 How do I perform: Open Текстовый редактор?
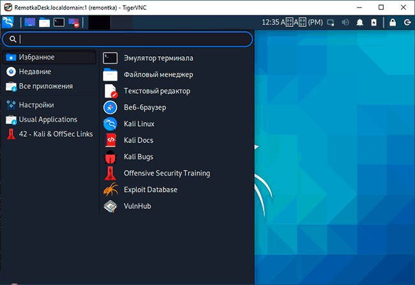pos(177,91)
